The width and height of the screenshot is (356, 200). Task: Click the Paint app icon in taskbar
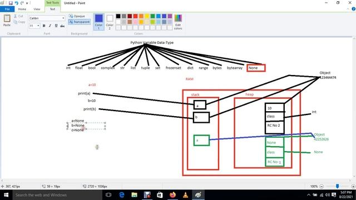(198, 195)
